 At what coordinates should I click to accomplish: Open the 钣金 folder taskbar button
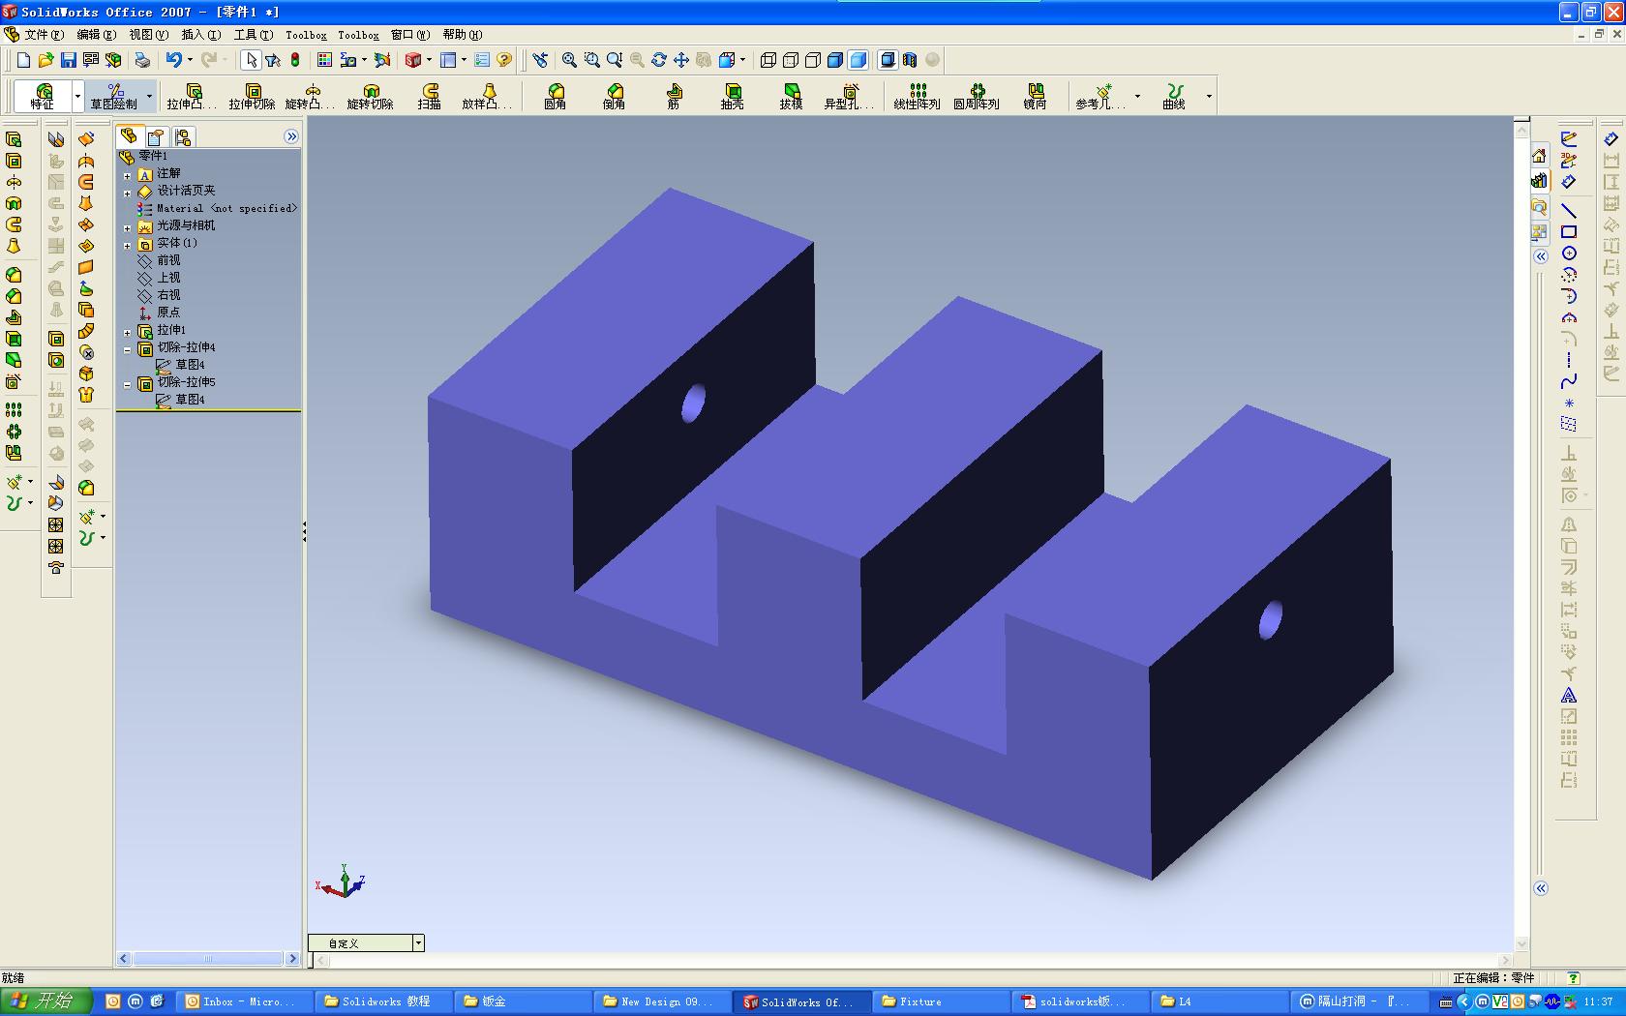(x=523, y=1001)
